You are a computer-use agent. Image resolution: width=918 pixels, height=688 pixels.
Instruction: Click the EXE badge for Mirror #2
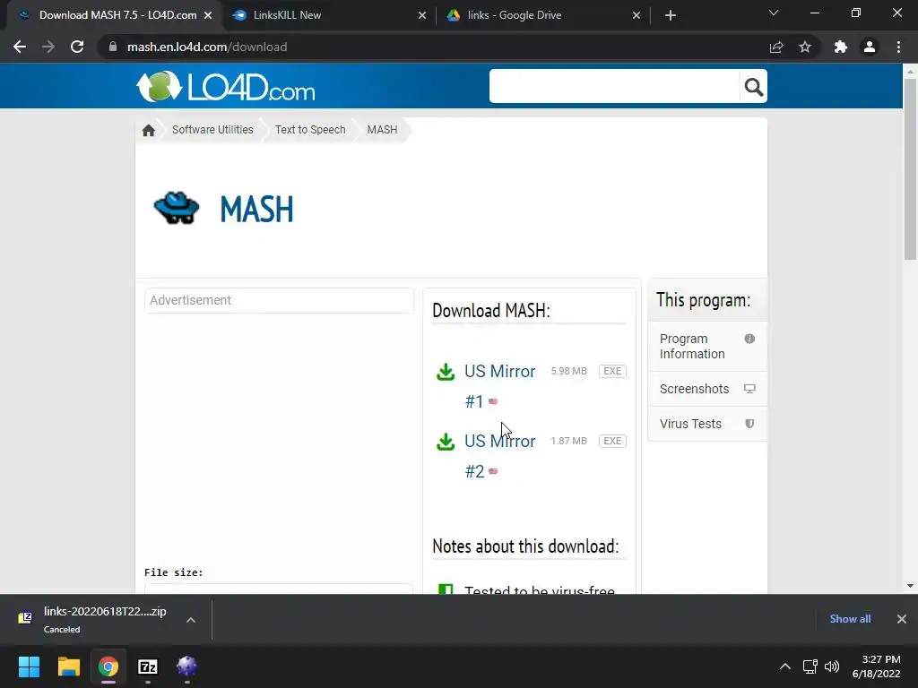tap(612, 441)
